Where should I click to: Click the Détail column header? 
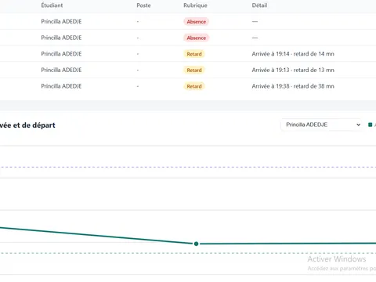[259, 5]
